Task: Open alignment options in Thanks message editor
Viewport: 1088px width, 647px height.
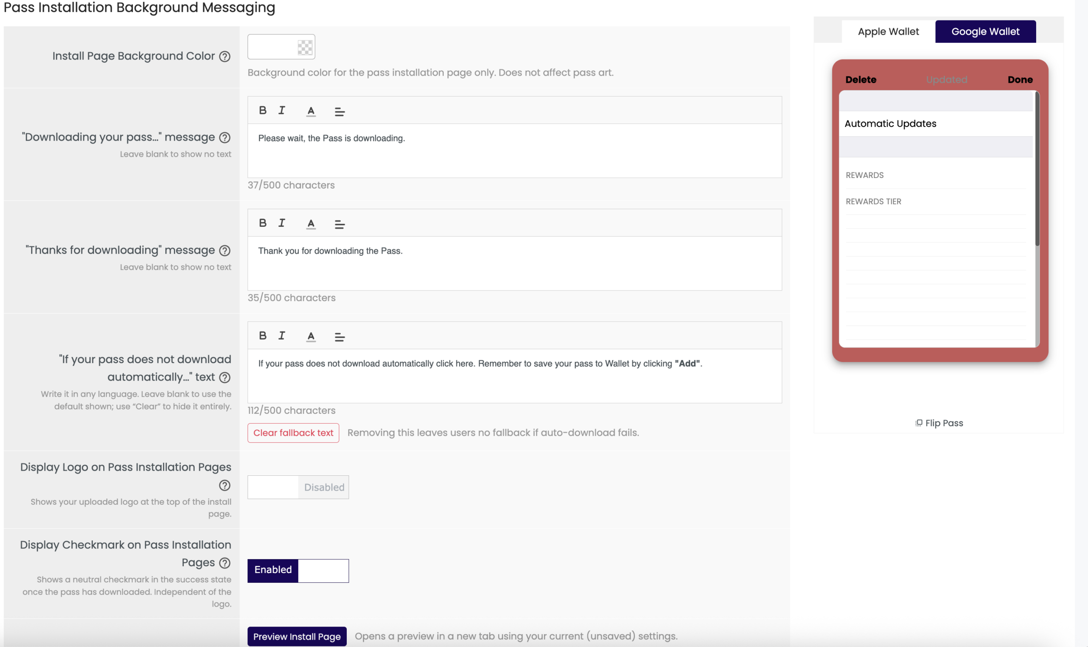Action: [x=339, y=224]
